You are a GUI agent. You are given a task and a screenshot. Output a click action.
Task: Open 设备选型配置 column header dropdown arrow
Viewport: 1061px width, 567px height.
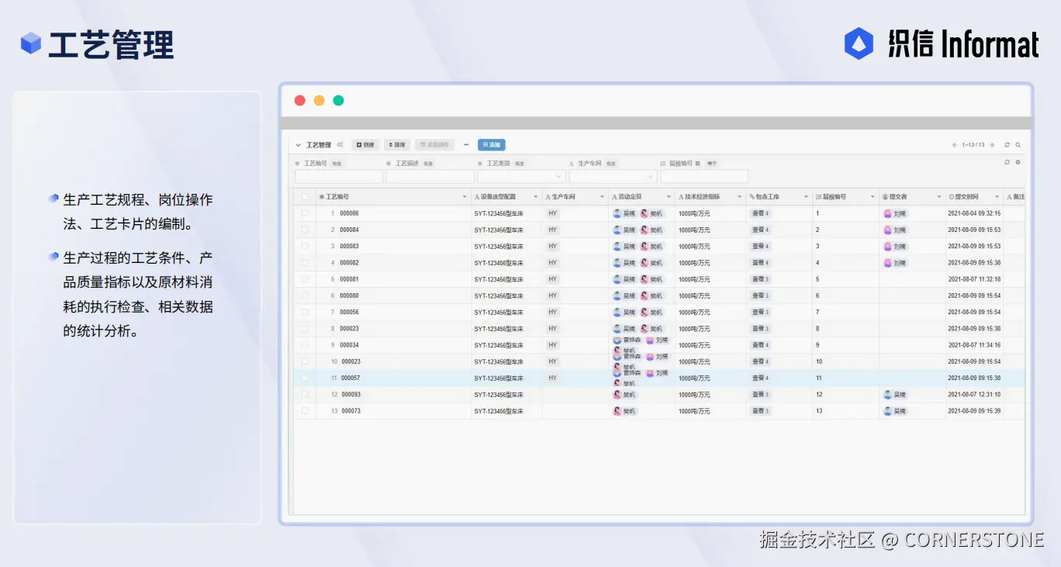pyautogui.click(x=535, y=197)
